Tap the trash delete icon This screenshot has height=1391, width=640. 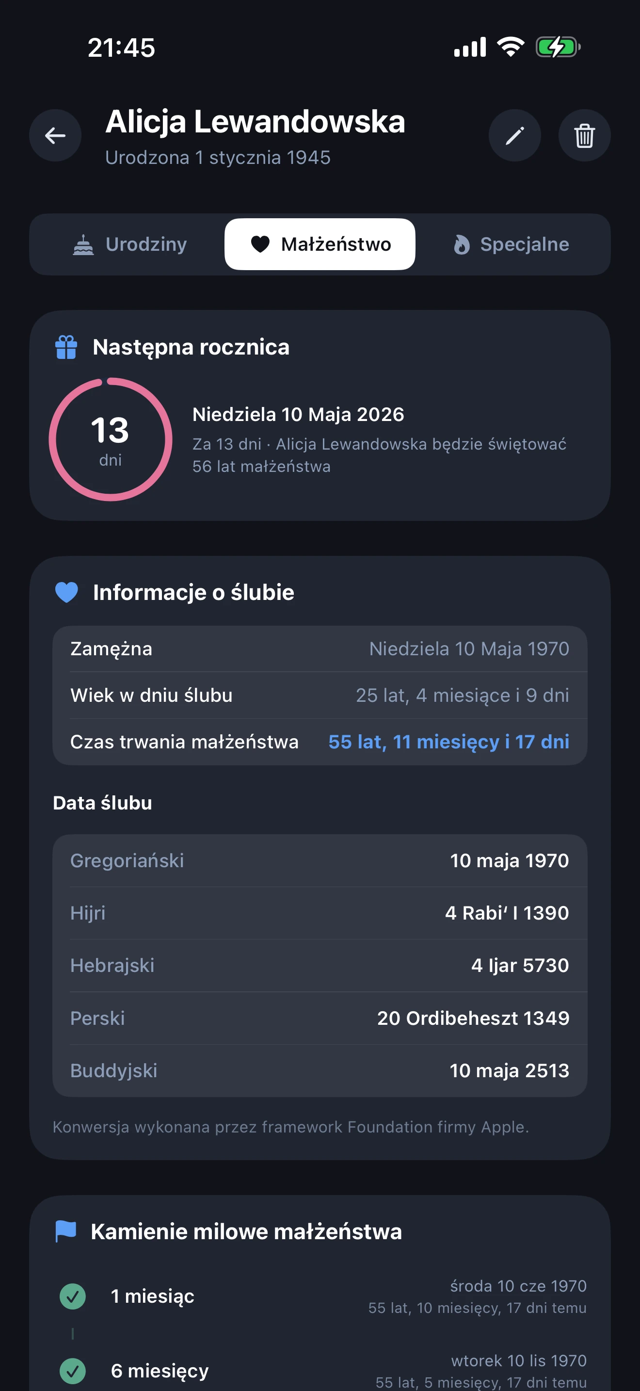tap(584, 135)
